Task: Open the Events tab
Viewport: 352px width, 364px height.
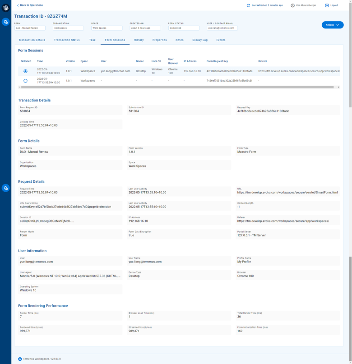Action: pos(221,40)
